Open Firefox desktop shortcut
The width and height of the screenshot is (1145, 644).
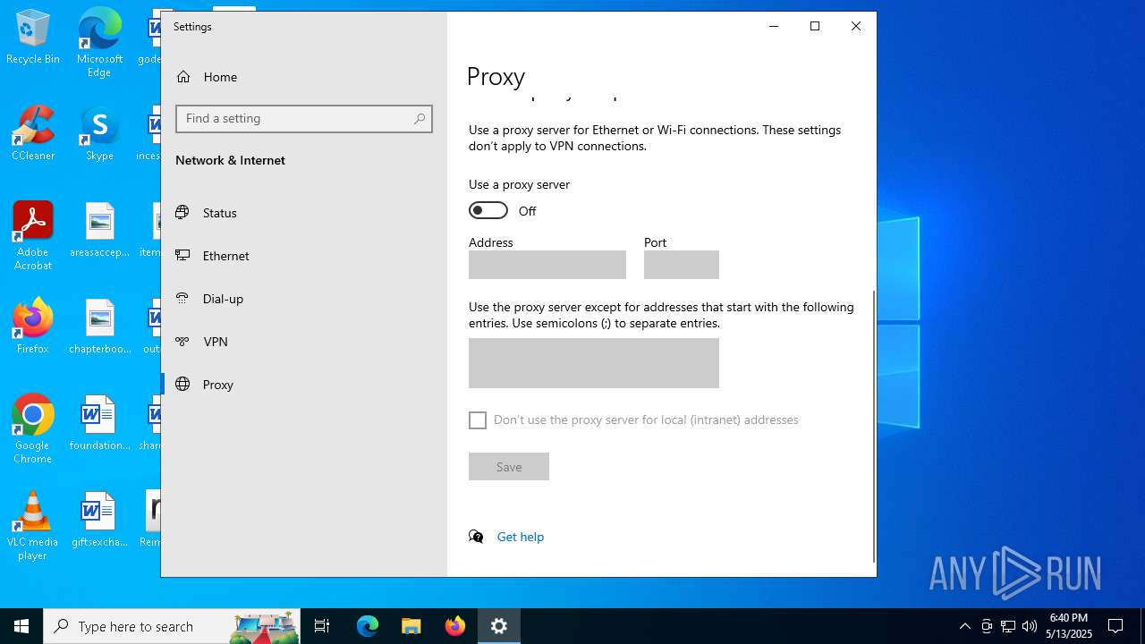tap(33, 327)
